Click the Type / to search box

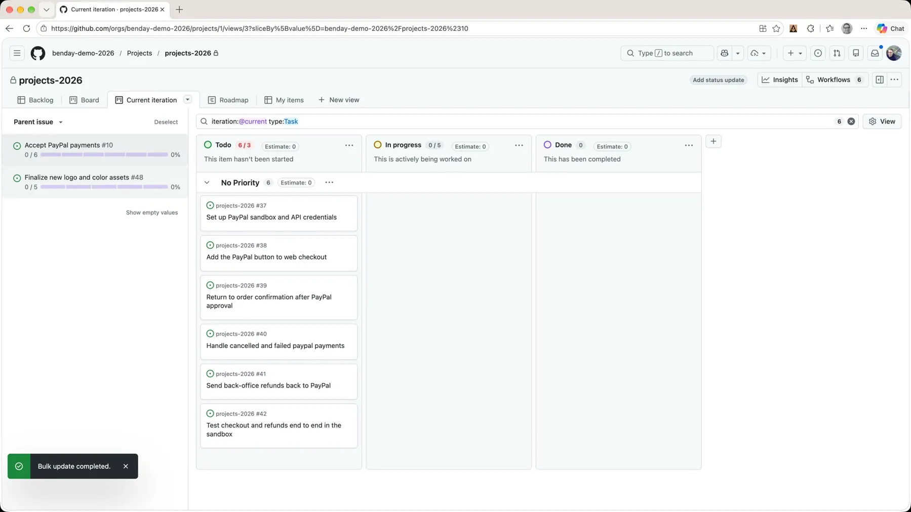coord(667,53)
